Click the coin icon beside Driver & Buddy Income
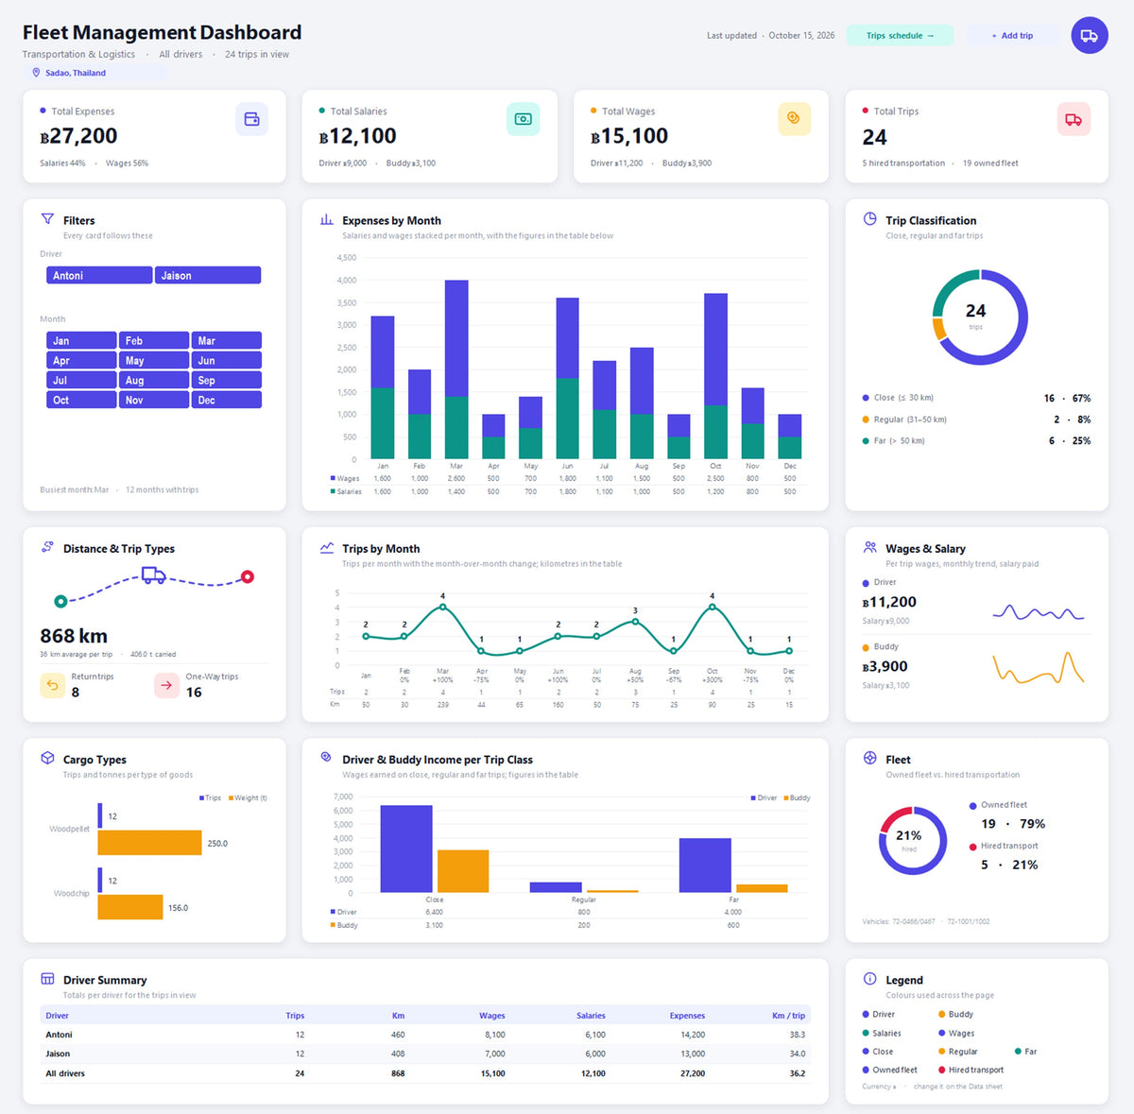 click(x=326, y=758)
